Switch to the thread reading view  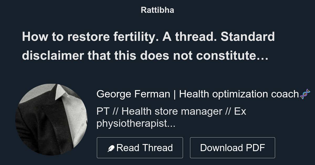(x=140, y=147)
